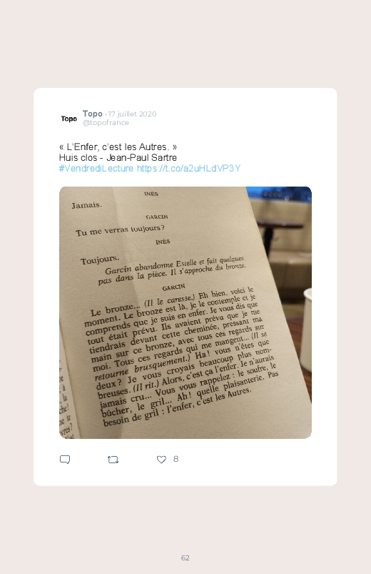Click page number 62 at the bottom
The width and height of the screenshot is (371, 574).
[x=185, y=558]
